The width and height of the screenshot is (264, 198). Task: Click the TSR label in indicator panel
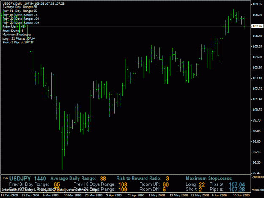click(x=5, y=178)
